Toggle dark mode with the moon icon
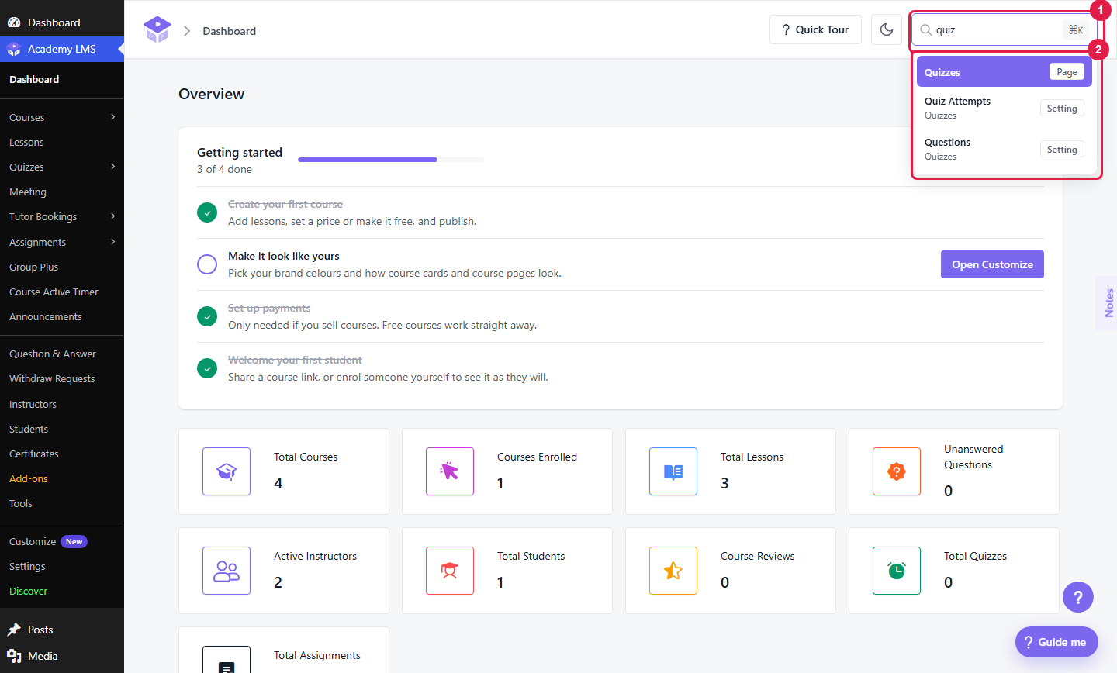1117x673 pixels. pos(887,29)
